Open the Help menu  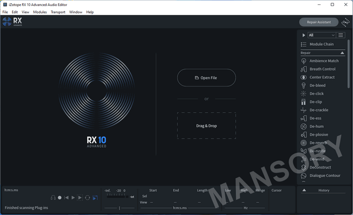pyautogui.click(x=90, y=12)
